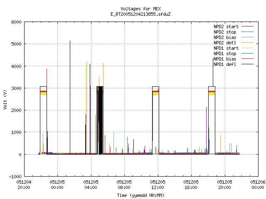The width and height of the screenshot is (266, 199).
Task: Click the green NPD2 stop legend line
Action: 247,32
